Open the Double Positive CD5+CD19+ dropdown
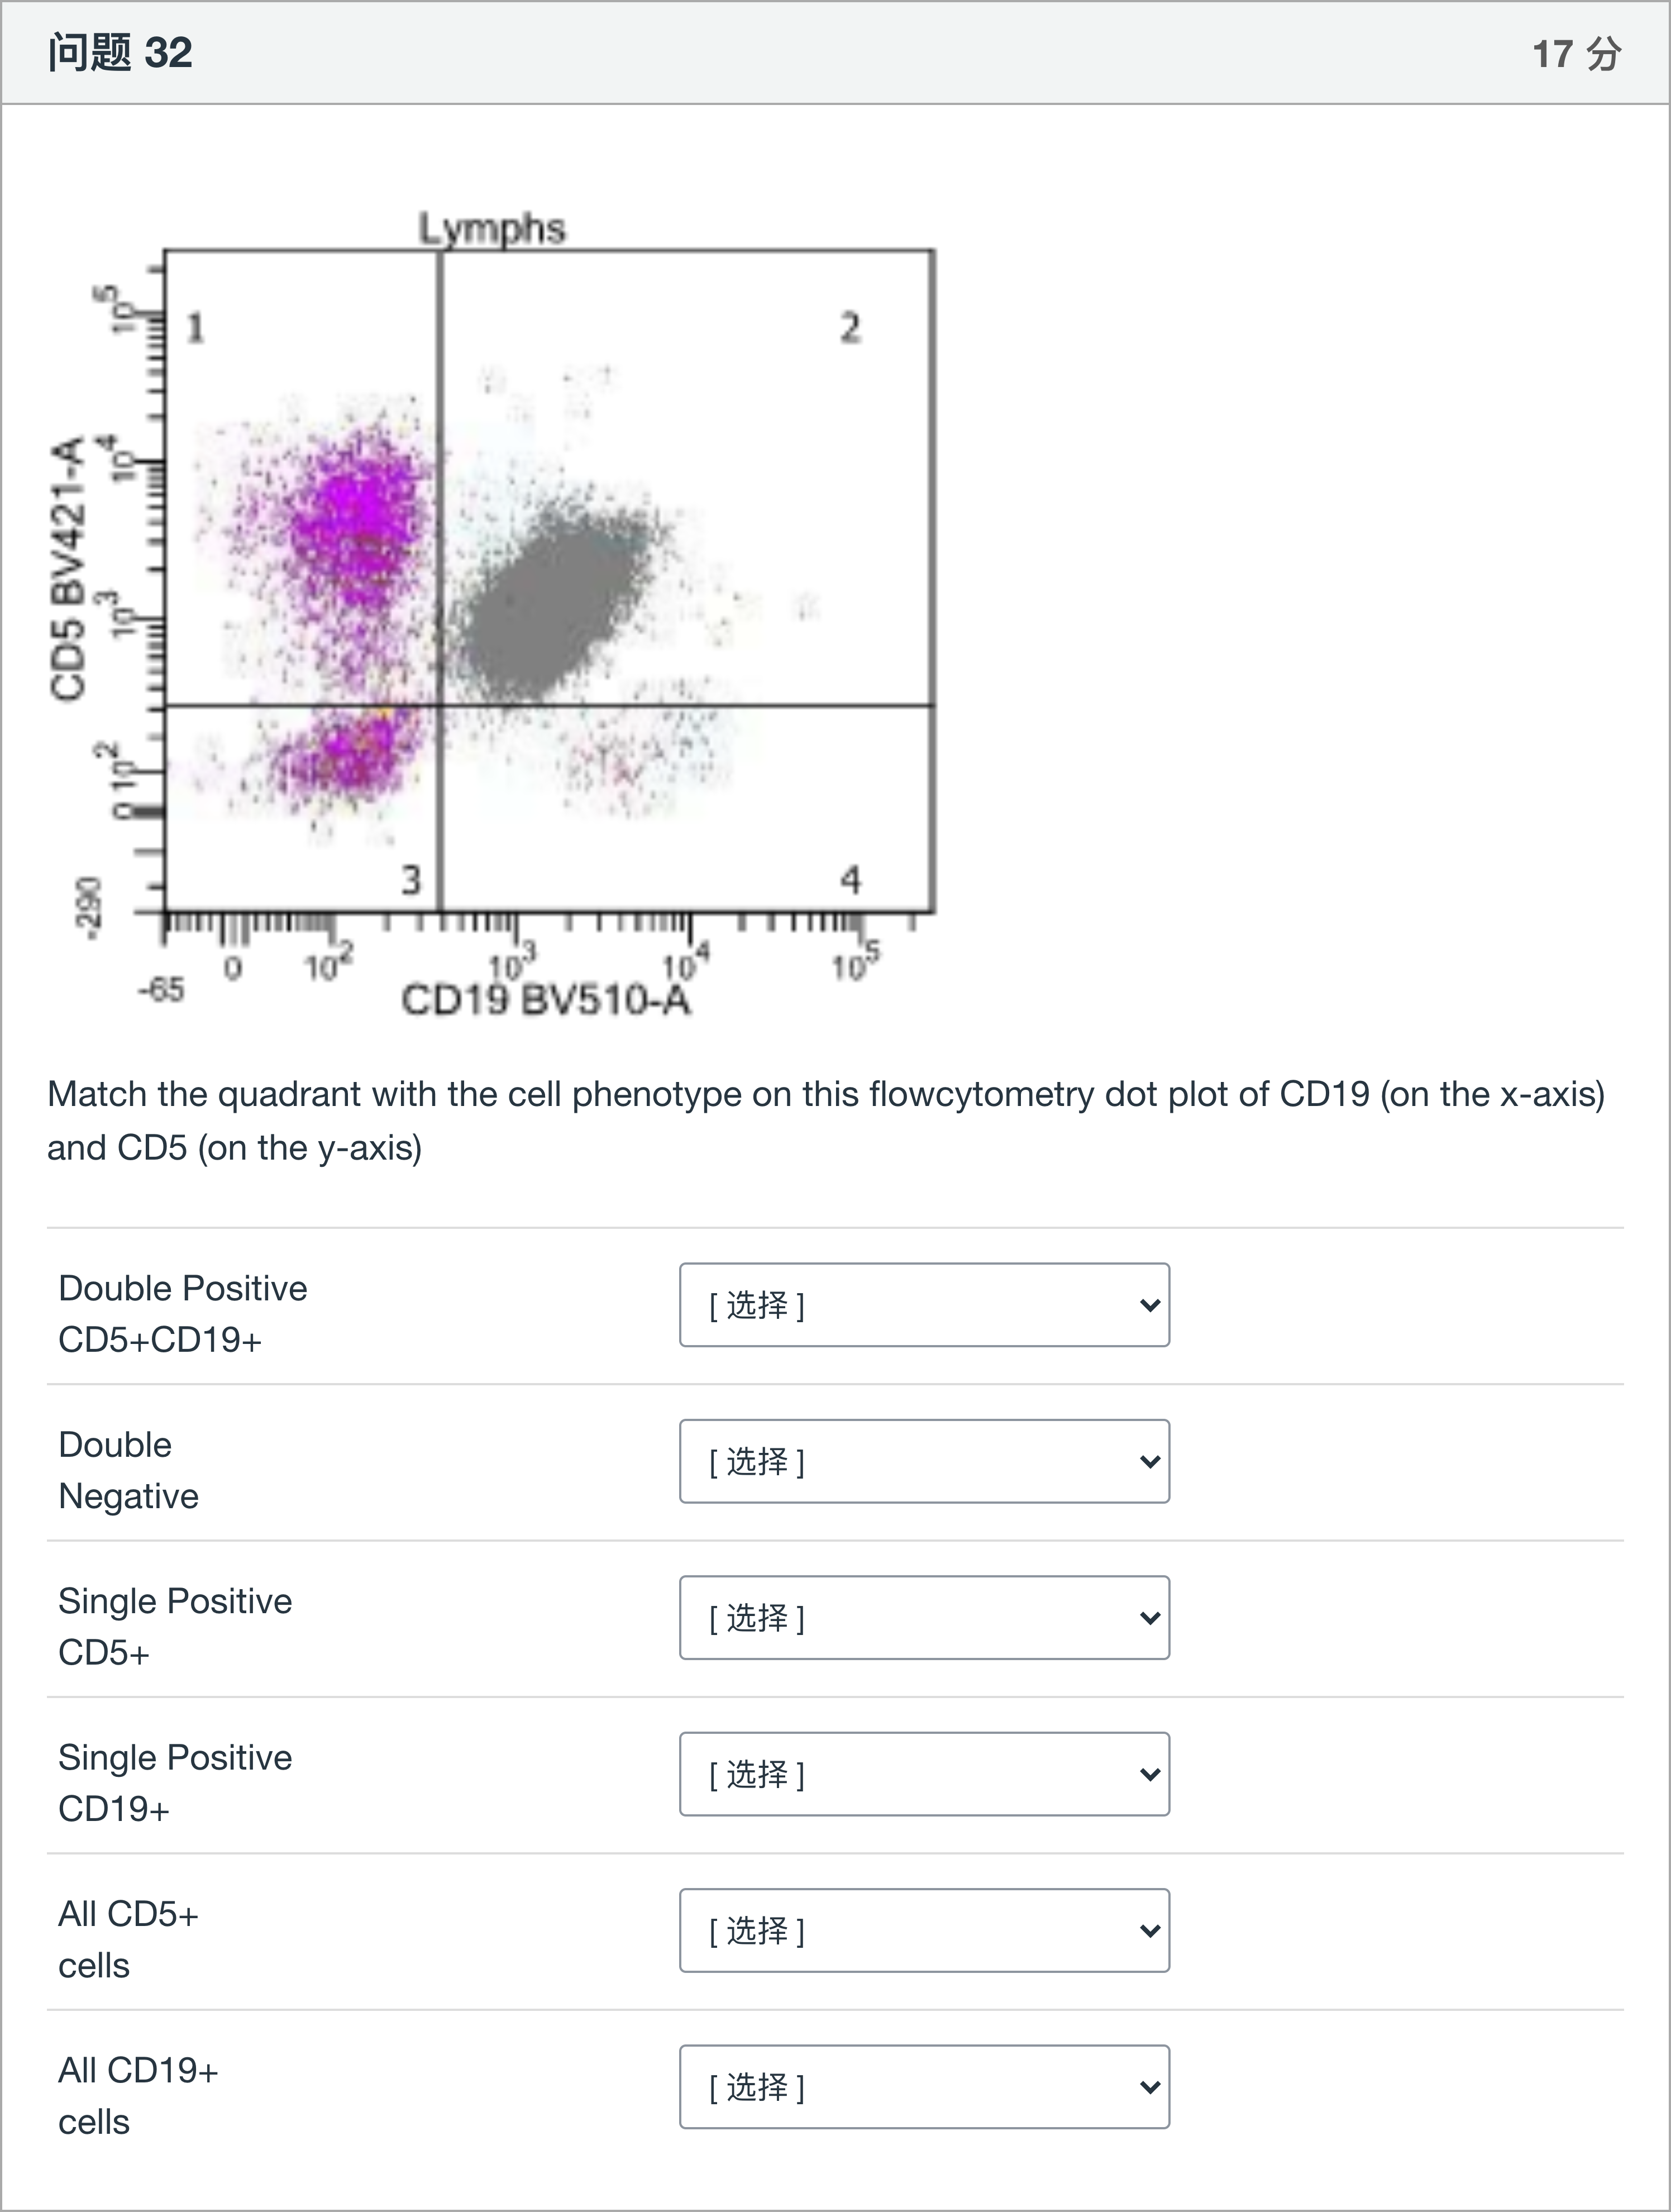1671x2212 pixels. pyautogui.click(x=924, y=1305)
